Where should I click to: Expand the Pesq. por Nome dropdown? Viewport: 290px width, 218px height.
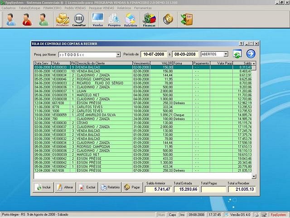(118, 54)
